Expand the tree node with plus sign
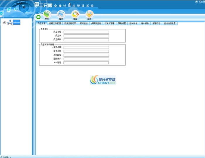Screen dimensions: 205x158 4,22
